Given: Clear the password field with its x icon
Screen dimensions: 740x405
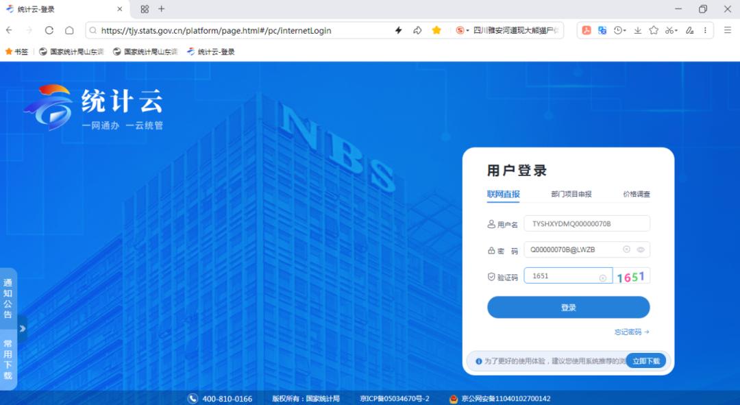Looking at the screenshot, I should pos(626,249).
